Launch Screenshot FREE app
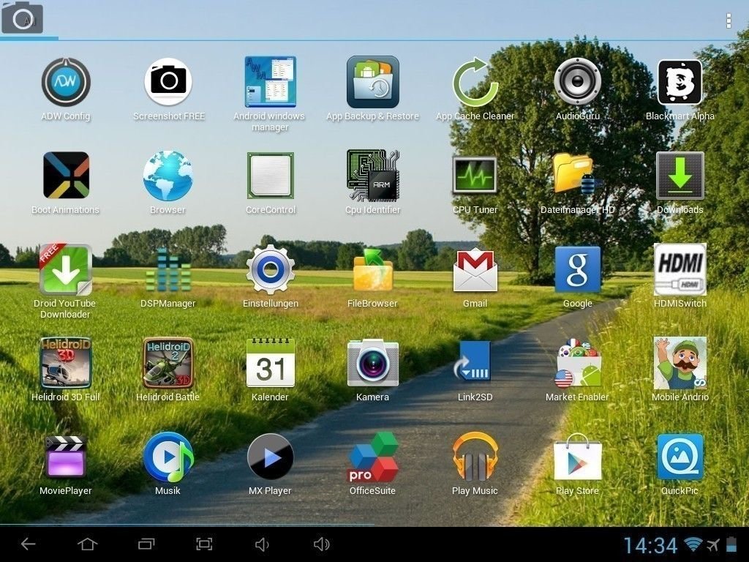749x562 pixels. (x=168, y=82)
